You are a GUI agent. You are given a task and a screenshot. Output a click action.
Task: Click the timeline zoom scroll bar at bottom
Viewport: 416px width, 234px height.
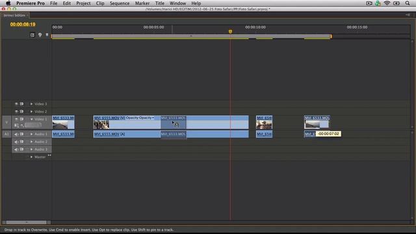coord(26,222)
